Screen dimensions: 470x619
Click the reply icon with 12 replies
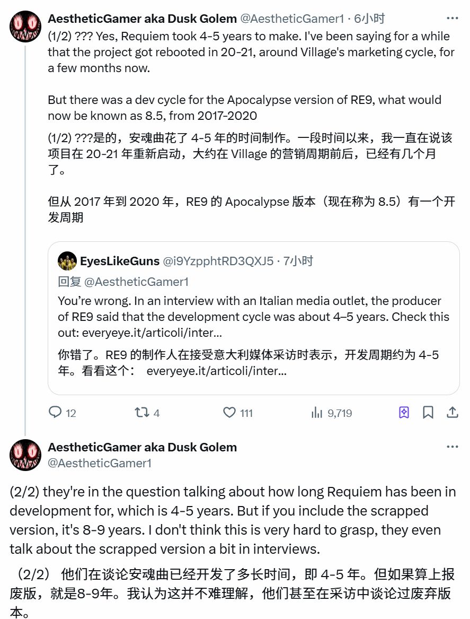pyautogui.click(x=56, y=412)
